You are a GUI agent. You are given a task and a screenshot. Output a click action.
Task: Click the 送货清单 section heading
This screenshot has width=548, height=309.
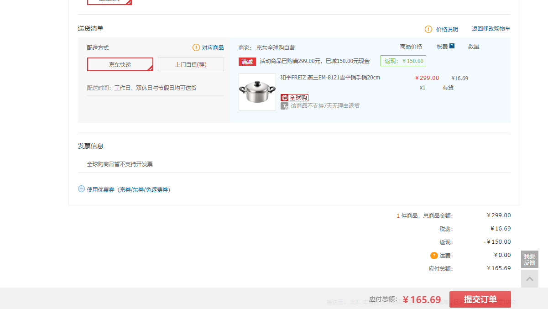[x=90, y=28]
